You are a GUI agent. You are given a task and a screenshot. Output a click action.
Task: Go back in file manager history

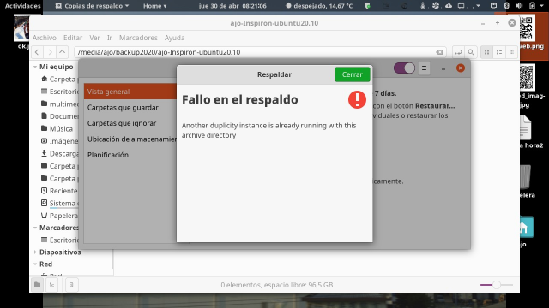37,52
